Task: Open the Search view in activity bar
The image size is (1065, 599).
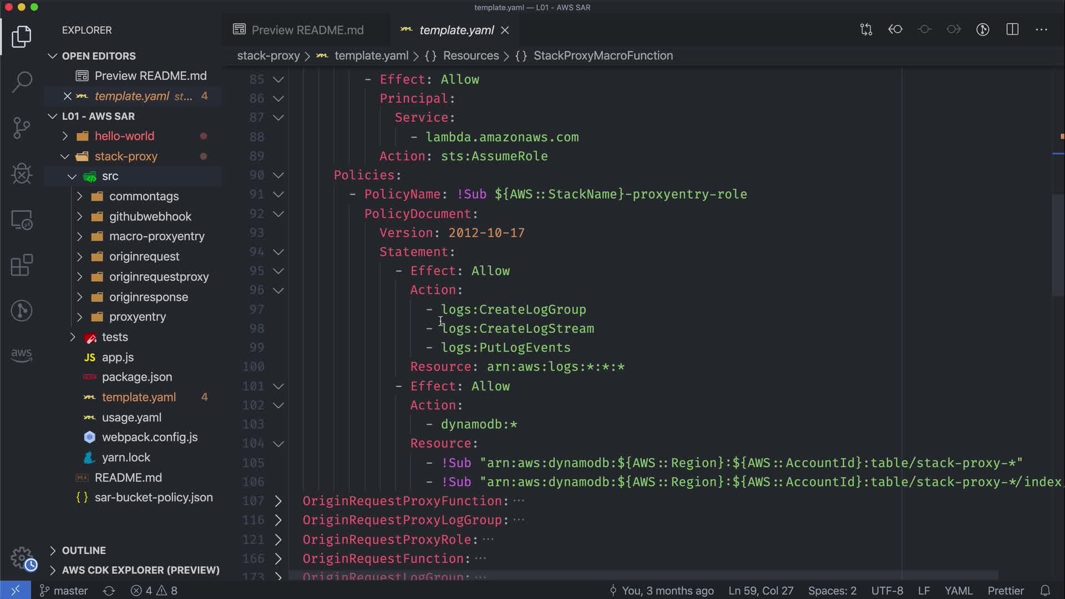Action: click(x=22, y=82)
